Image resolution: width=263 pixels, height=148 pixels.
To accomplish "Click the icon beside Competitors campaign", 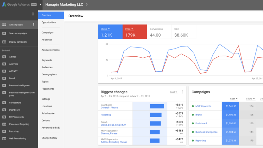I will coord(4,103).
